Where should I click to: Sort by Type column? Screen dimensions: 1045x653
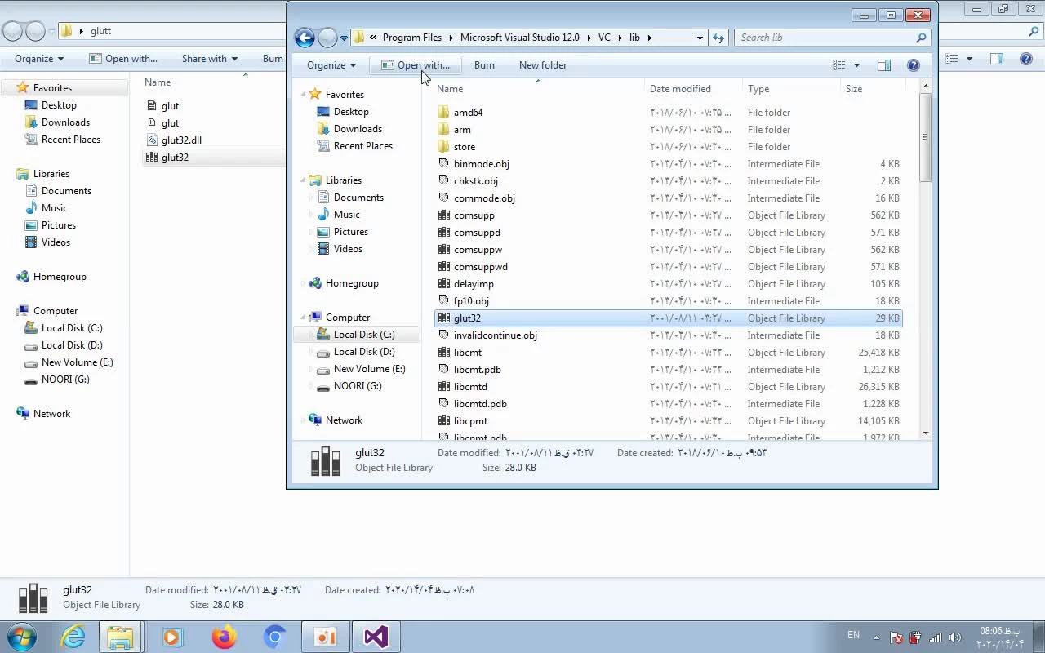coord(758,89)
